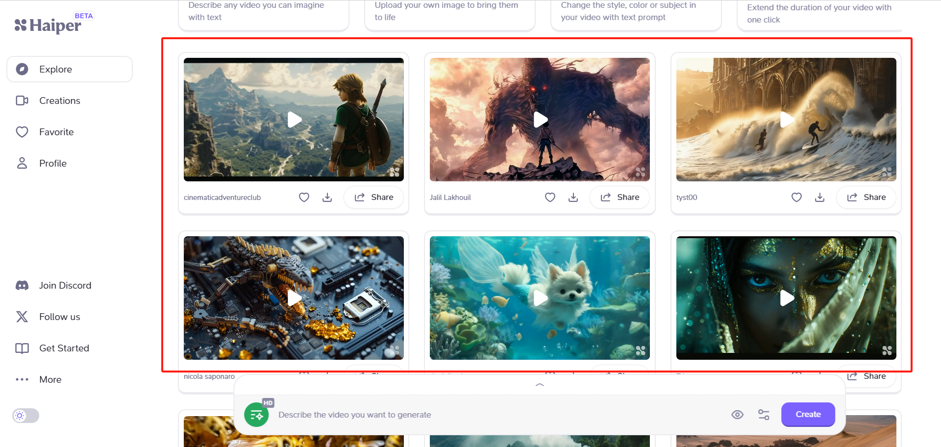This screenshot has width=941, height=447.
Task: Open the More menu in sidebar
Action: click(50, 379)
